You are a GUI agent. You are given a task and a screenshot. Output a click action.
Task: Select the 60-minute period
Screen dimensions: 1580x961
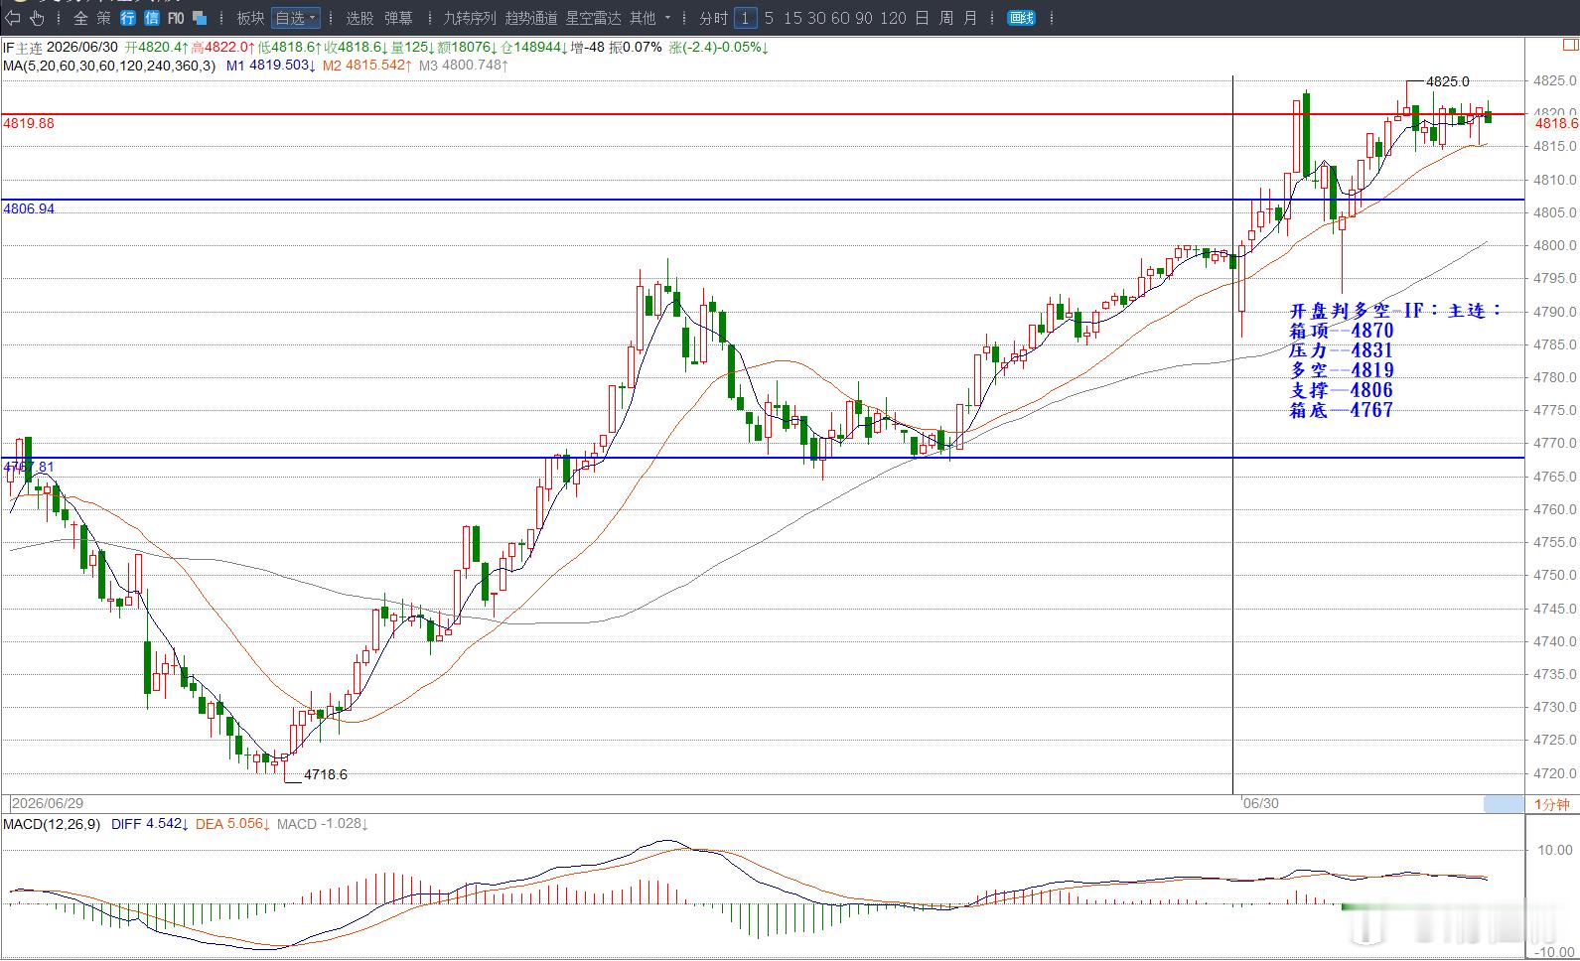841,18
